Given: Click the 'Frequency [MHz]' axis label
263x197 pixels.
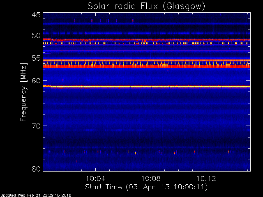Looking at the screenshot, I should click(23, 92).
